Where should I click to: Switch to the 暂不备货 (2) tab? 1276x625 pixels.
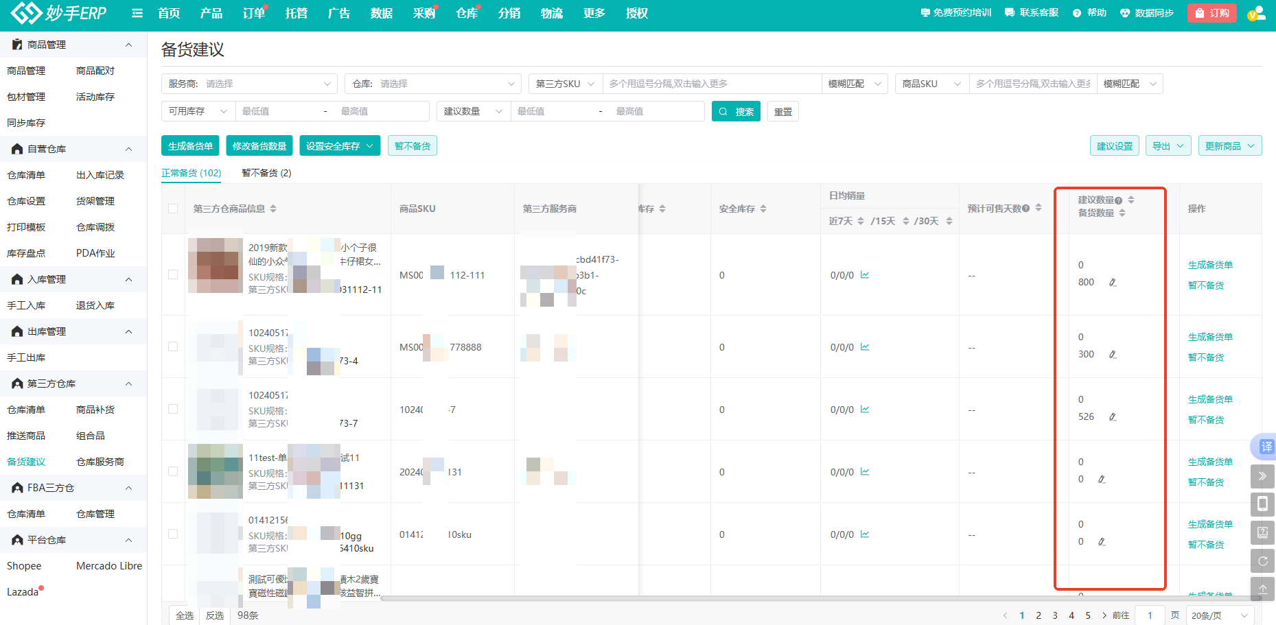pyautogui.click(x=266, y=173)
